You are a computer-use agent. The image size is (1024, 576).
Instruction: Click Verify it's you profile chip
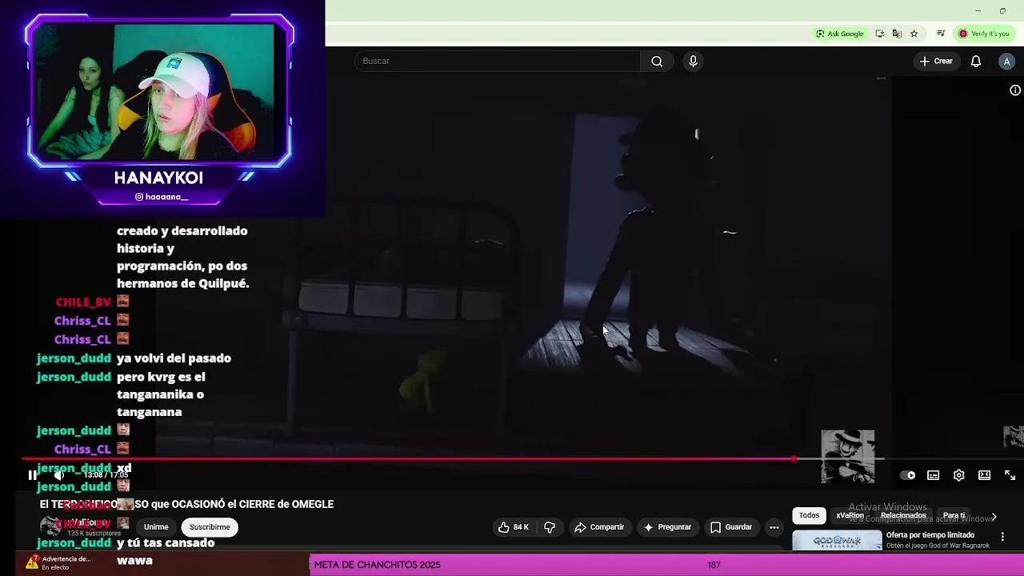pos(984,34)
